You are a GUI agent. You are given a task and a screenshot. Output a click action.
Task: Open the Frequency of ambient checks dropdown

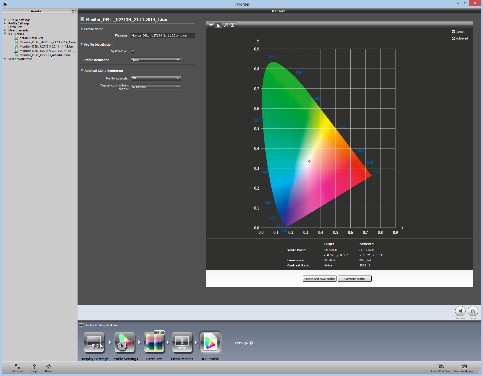point(156,86)
